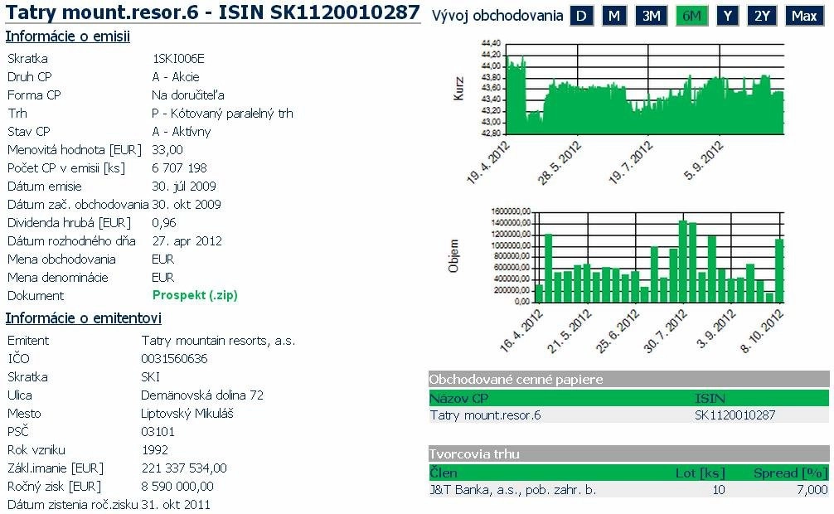Click the Spread [%] column header
Image resolution: width=834 pixels, height=514 pixels.
[x=790, y=473]
